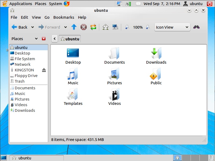This screenshot has width=215, height=161.
Task: Open the ubuntu user menu
Action: point(193,4)
